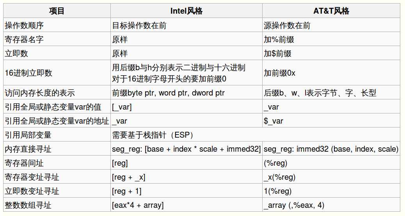Click the [eax*4 + array] cell
The width and height of the screenshot is (405, 216).
tap(137, 205)
